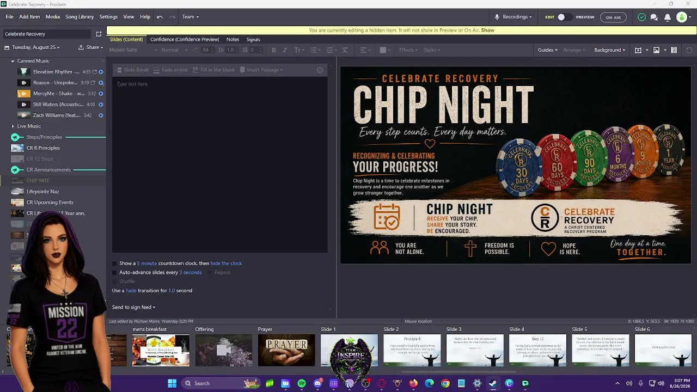
Task: Click the insert image icon in toolbar
Action: coord(656,50)
